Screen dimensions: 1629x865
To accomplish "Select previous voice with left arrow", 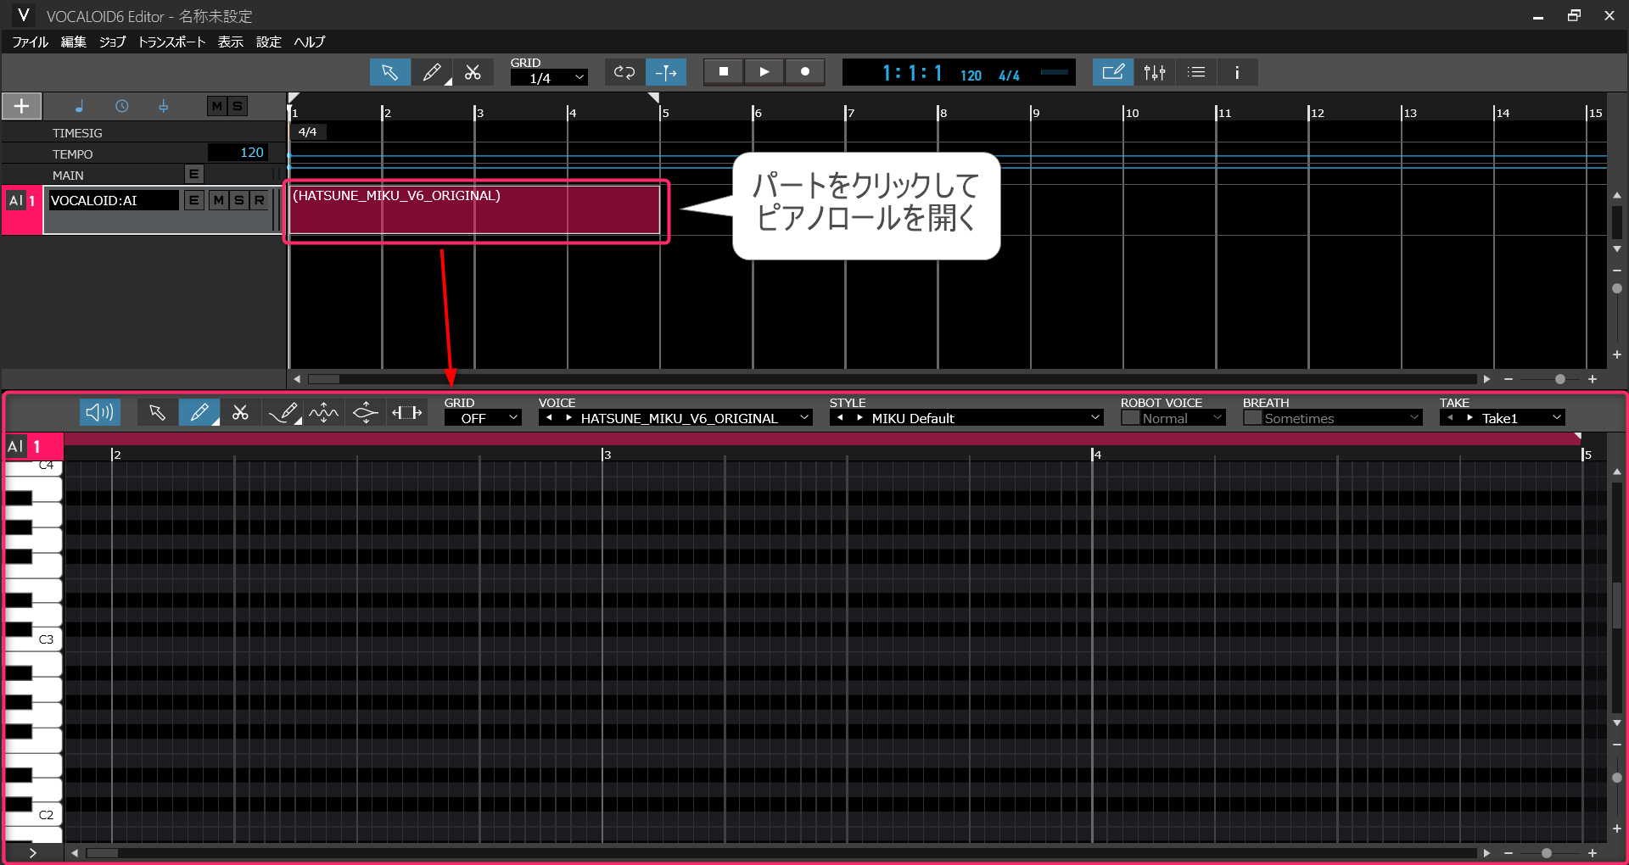I will [549, 418].
